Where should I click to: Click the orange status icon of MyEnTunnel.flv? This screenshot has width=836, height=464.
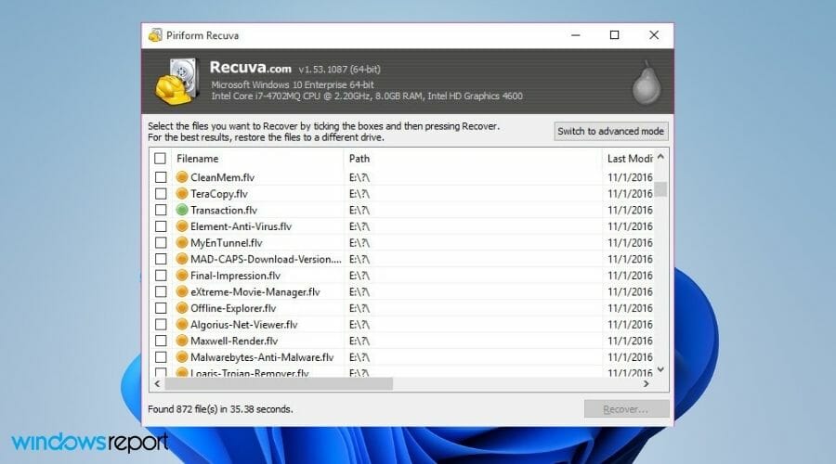[182, 242]
